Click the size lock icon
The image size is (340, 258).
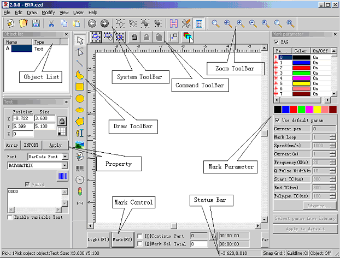tap(62, 121)
